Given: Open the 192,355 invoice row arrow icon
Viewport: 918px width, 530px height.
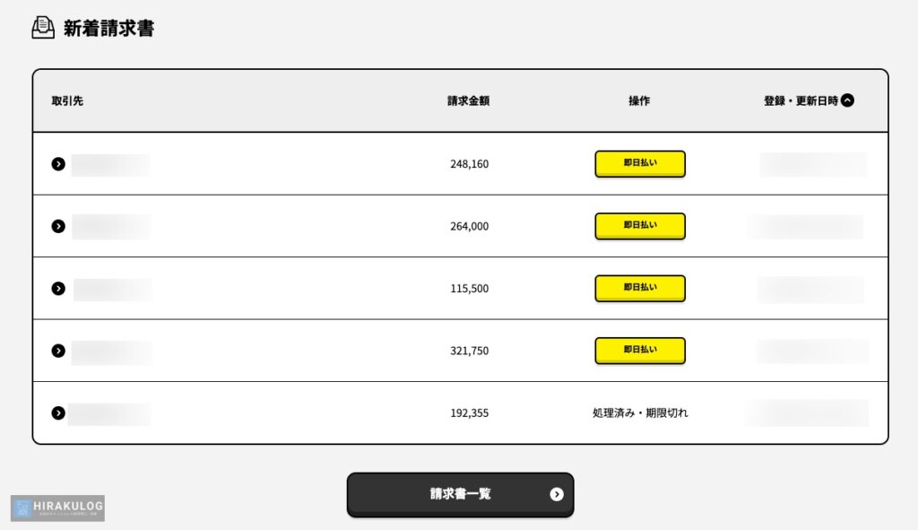Looking at the screenshot, I should (x=58, y=413).
